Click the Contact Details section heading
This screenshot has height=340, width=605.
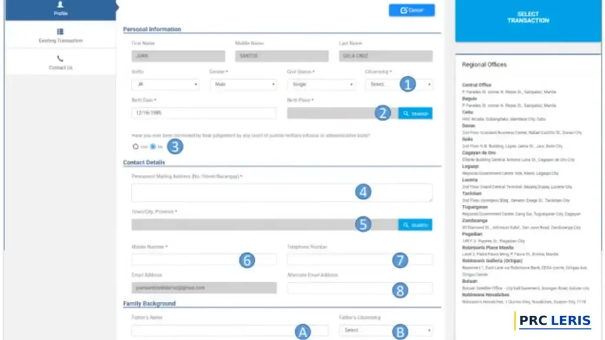click(x=144, y=163)
